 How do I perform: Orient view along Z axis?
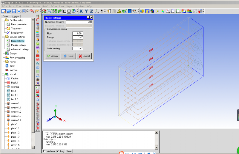(91, 11)
